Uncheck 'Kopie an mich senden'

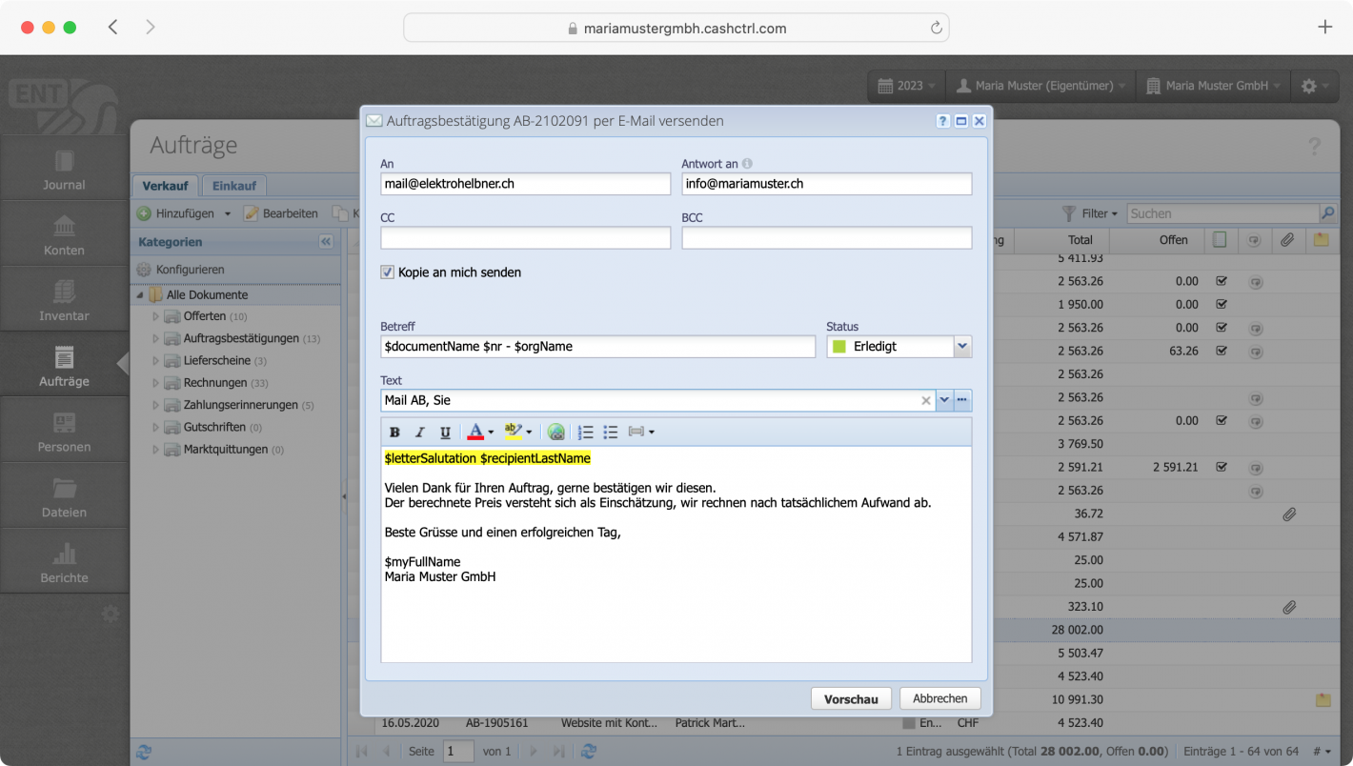click(x=387, y=272)
